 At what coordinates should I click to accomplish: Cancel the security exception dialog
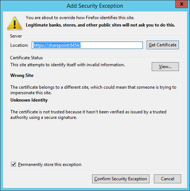point(168,179)
